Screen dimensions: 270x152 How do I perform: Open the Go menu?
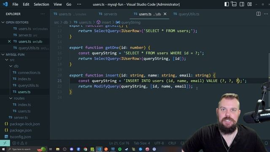coord(69,4)
